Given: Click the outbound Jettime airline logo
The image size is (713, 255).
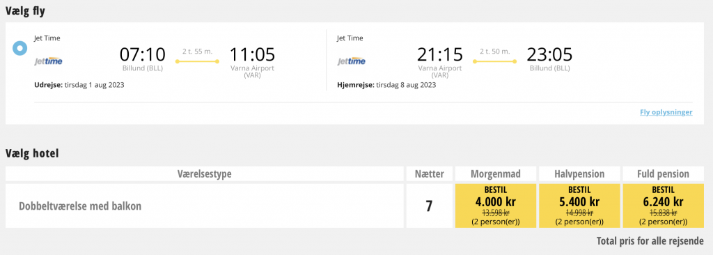Looking at the screenshot, I should coord(49,61).
